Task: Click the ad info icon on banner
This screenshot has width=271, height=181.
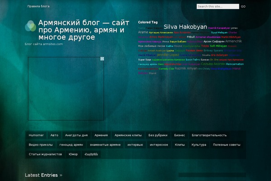Action: pos(102,59)
